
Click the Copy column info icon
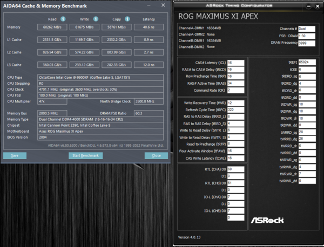127,19
